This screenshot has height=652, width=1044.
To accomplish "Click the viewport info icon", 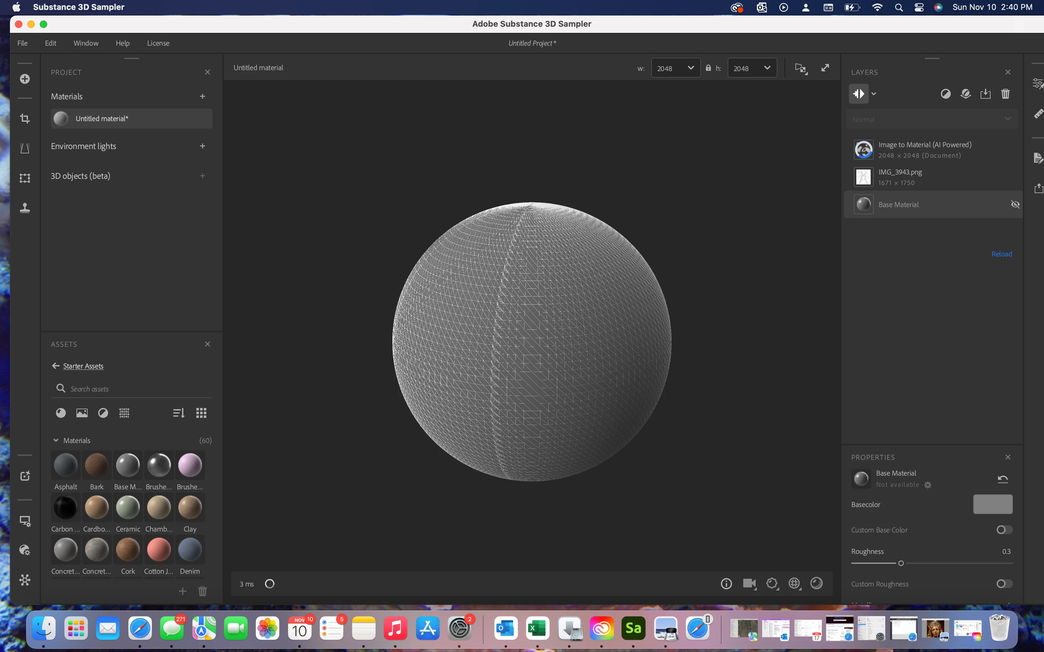I will (726, 583).
